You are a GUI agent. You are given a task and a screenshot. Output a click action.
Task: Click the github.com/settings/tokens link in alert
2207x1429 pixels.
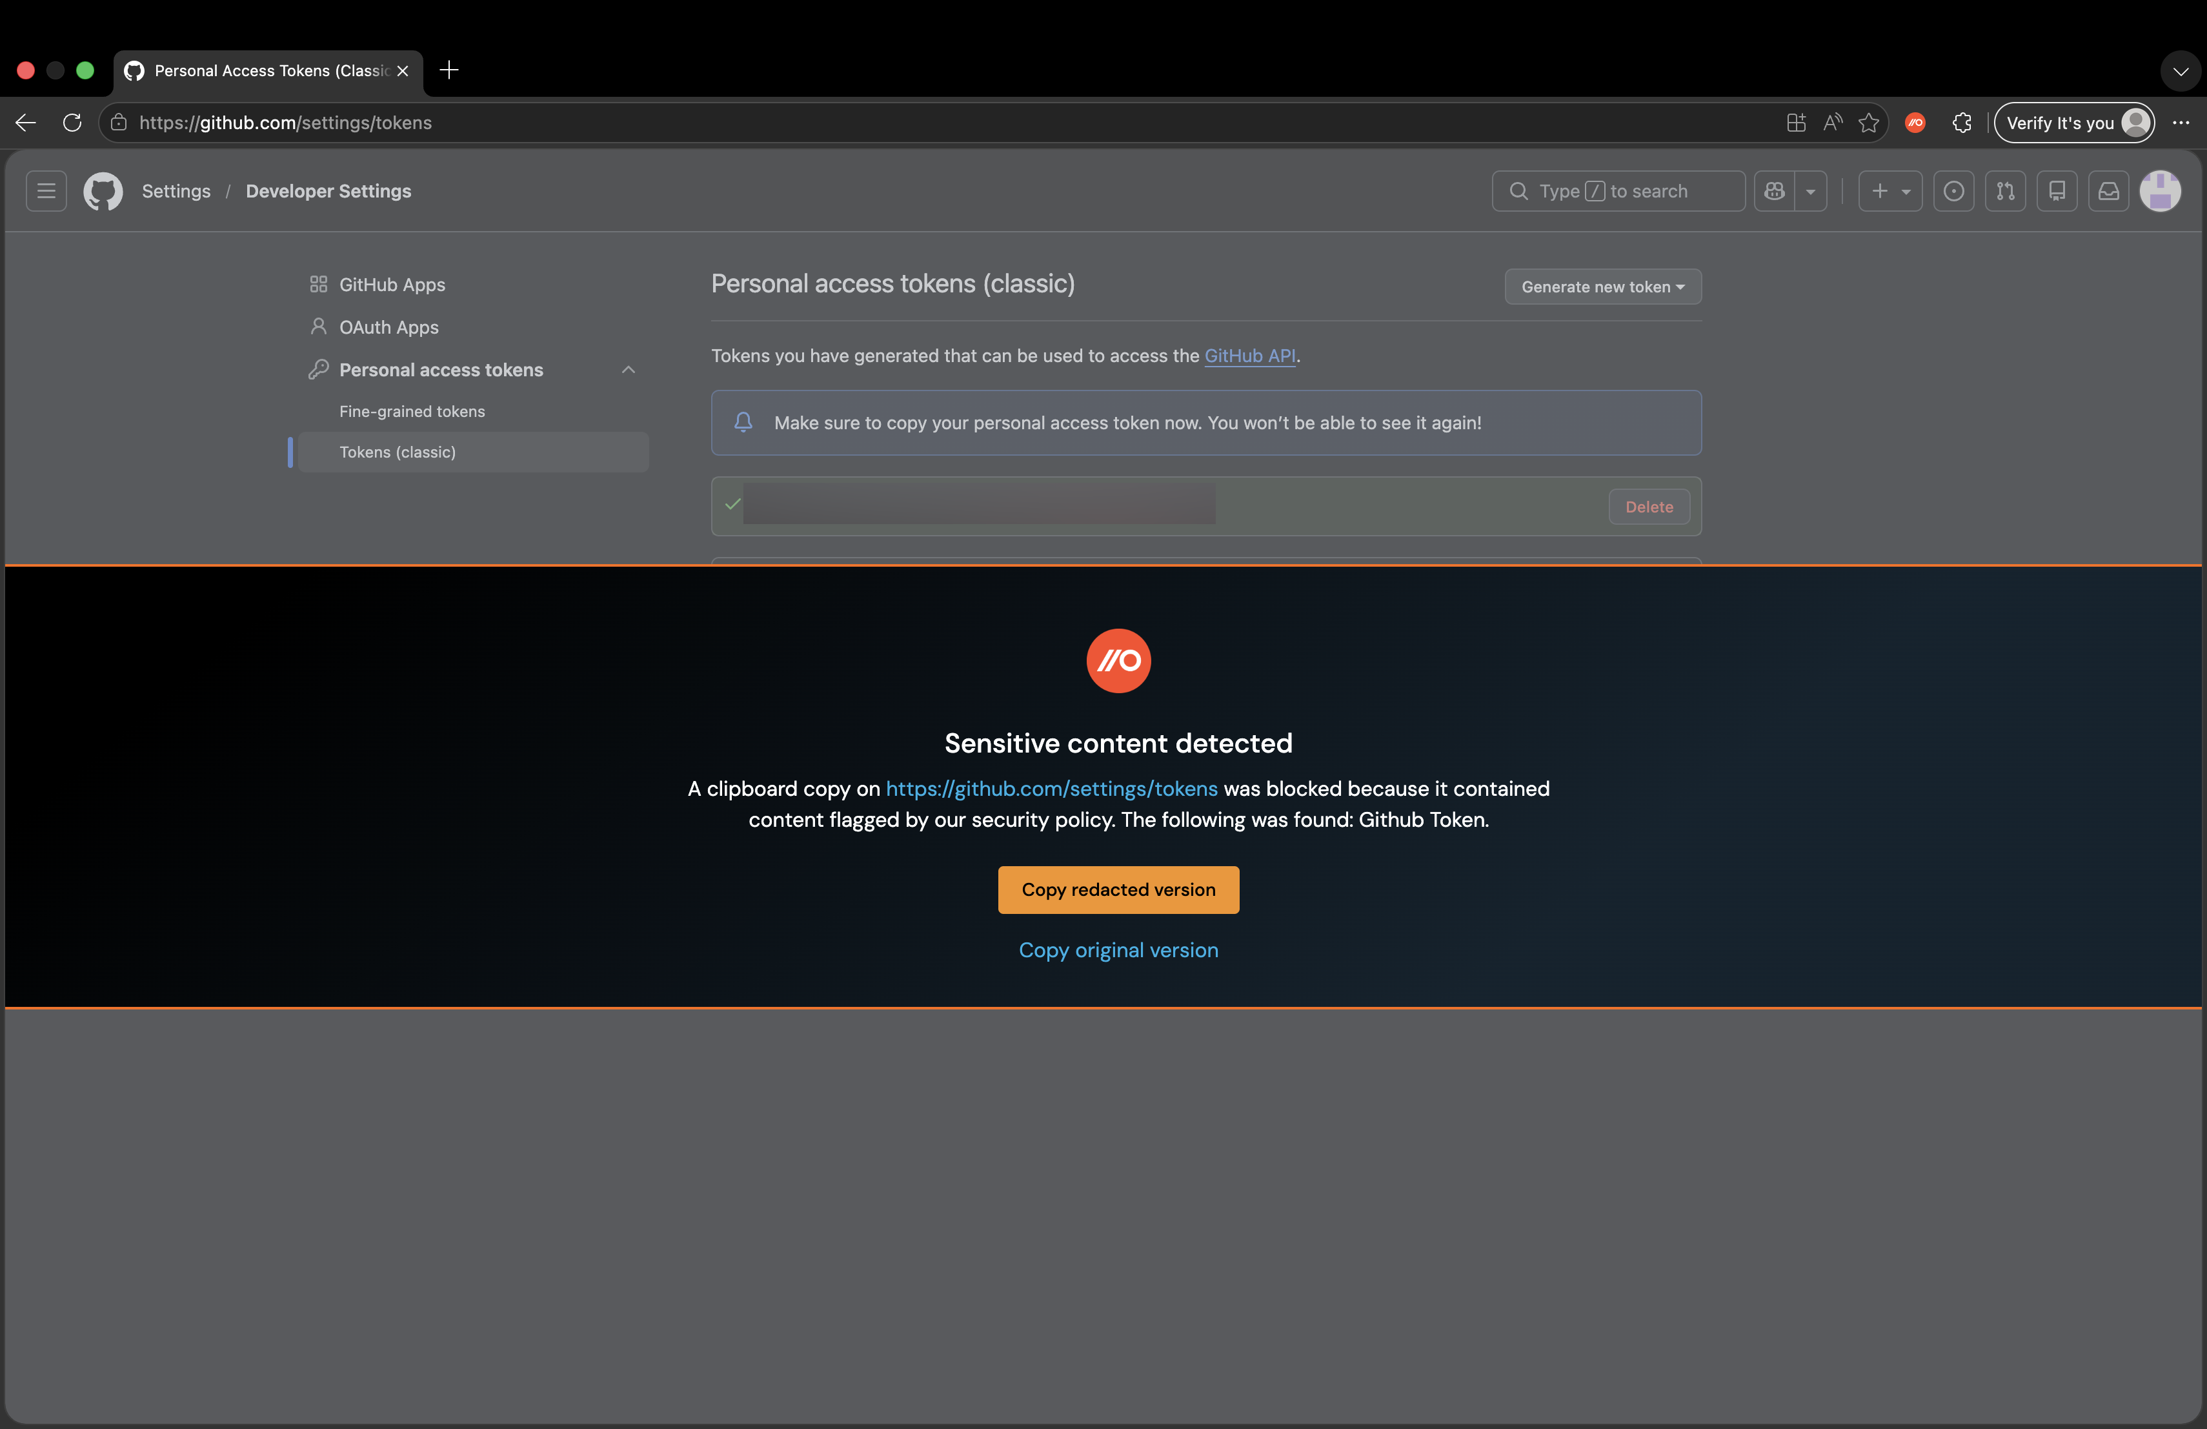click(1052, 789)
